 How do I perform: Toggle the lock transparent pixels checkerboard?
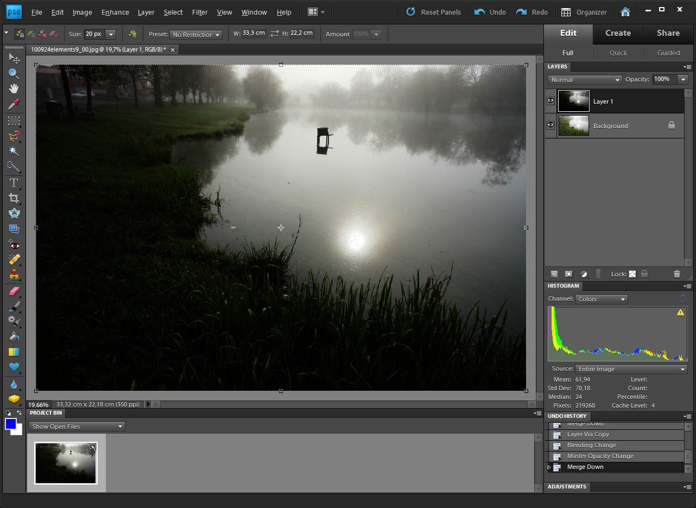click(632, 274)
